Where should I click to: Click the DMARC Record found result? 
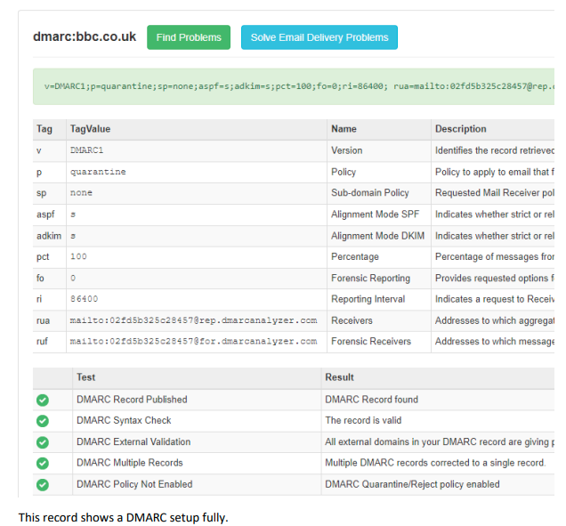coord(371,400)
